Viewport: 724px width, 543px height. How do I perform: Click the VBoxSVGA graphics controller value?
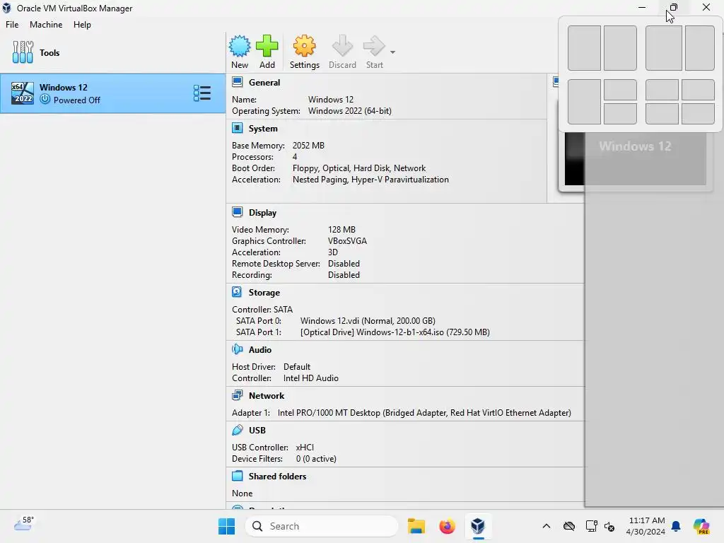[347, 241]
